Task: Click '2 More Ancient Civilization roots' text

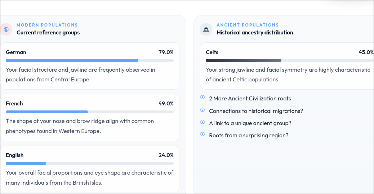Action: point(250,99)
